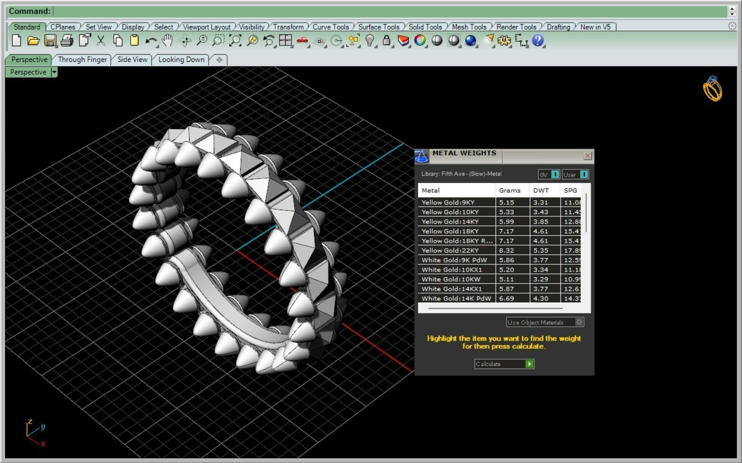Click Zoom Extents icon

tap(235, 41)
